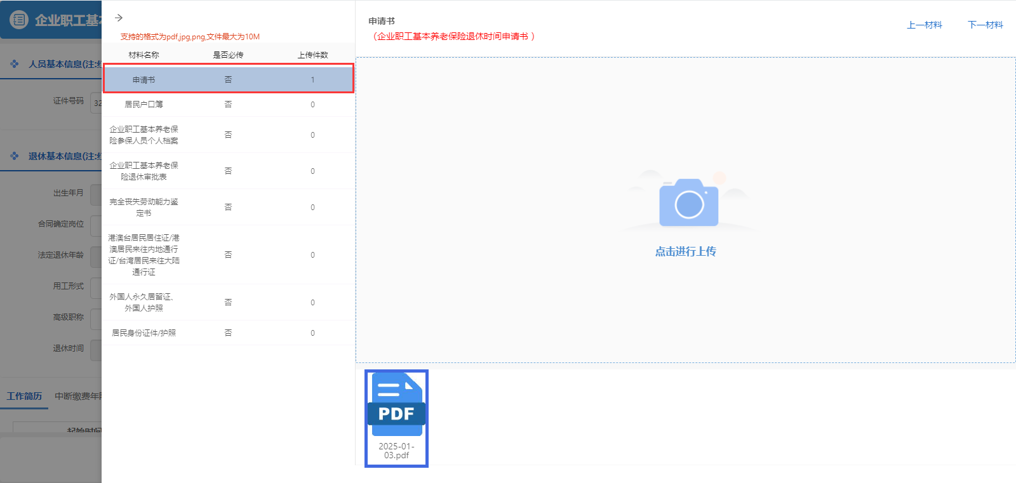Viewport: 1016px width, 483px height.
Task: Click the right arrow to collapse panel
Action: click(119, 18)
